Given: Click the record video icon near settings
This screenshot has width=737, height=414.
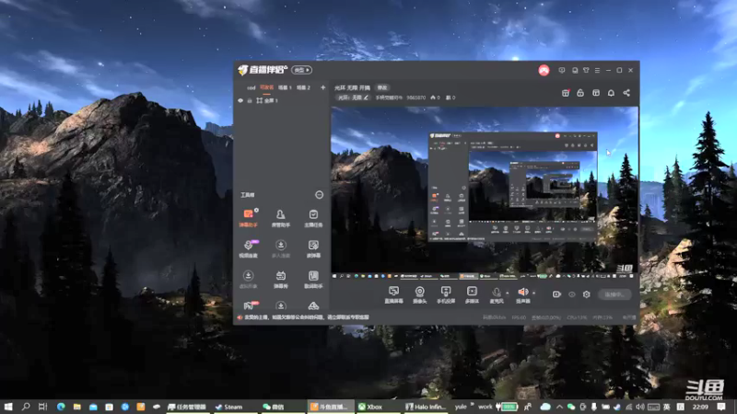Looking at the screenshot, I should click(x=556, y=294).
